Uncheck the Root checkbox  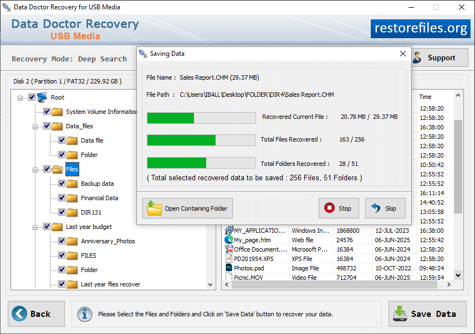click(x=32, y=97)
